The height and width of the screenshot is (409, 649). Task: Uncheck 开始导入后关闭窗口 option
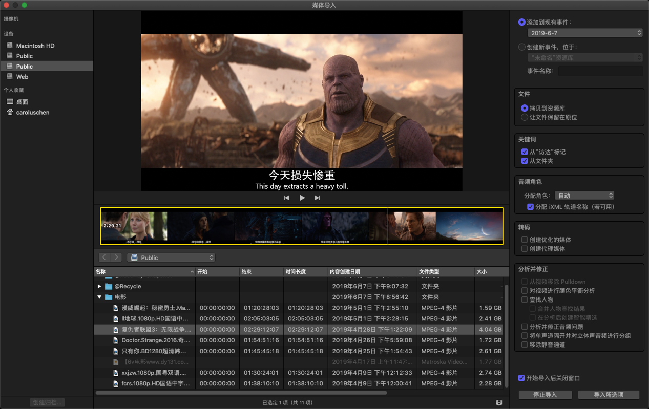[521, 378]
